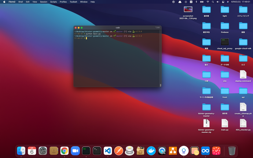Viewport: 253px width, 158px height.
Task: Select the screenshot png thumbnail on the desktop
Action: coord(188,10)
